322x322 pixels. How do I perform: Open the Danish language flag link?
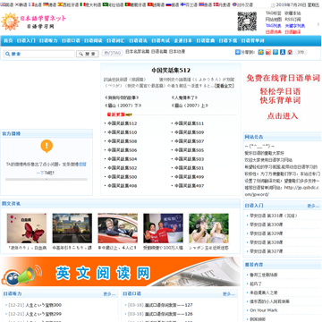pyautogui.click(x=222, y=4)
